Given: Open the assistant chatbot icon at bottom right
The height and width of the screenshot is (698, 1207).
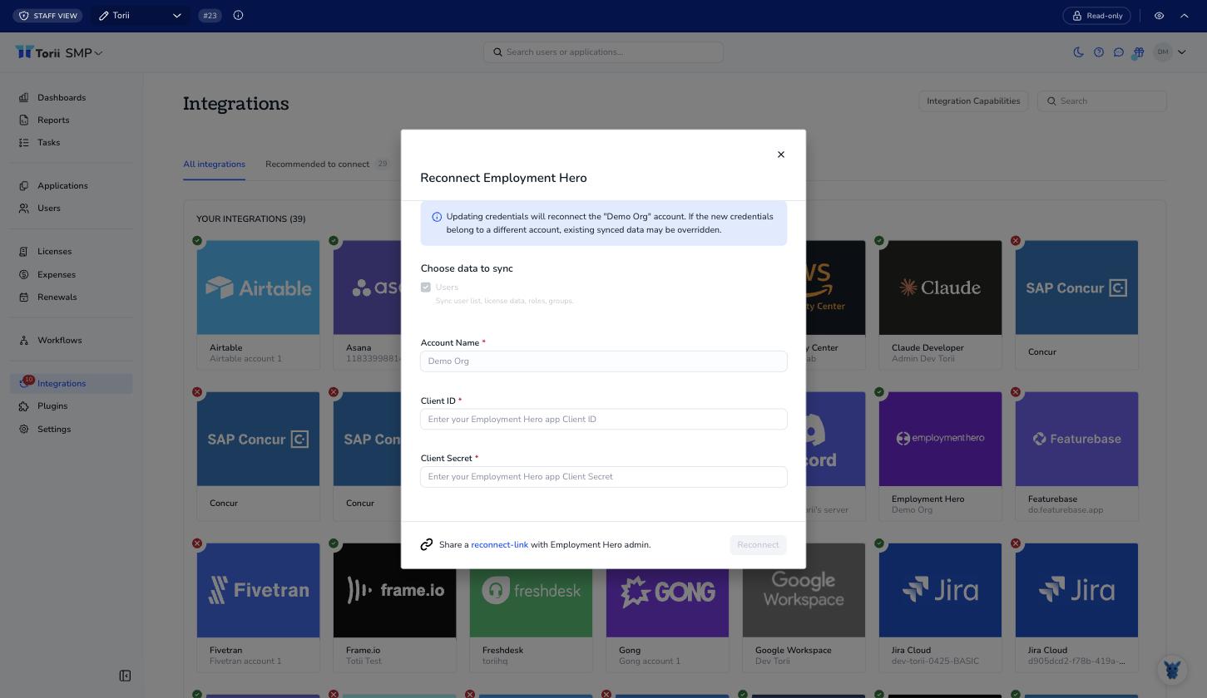Looking at the screenshot, I should [1172, 670].
